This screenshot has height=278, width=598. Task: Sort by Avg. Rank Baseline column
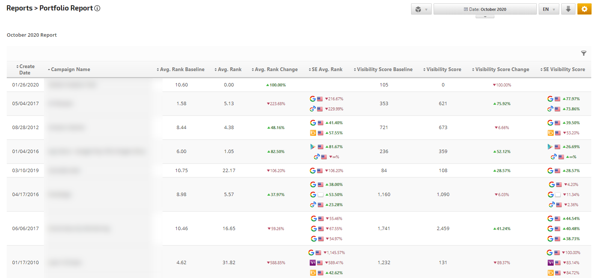coord(182,70)
